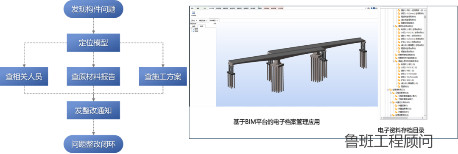Switch to the 模型列表 document tab
458x154 pixels.
tap(202, 20)
